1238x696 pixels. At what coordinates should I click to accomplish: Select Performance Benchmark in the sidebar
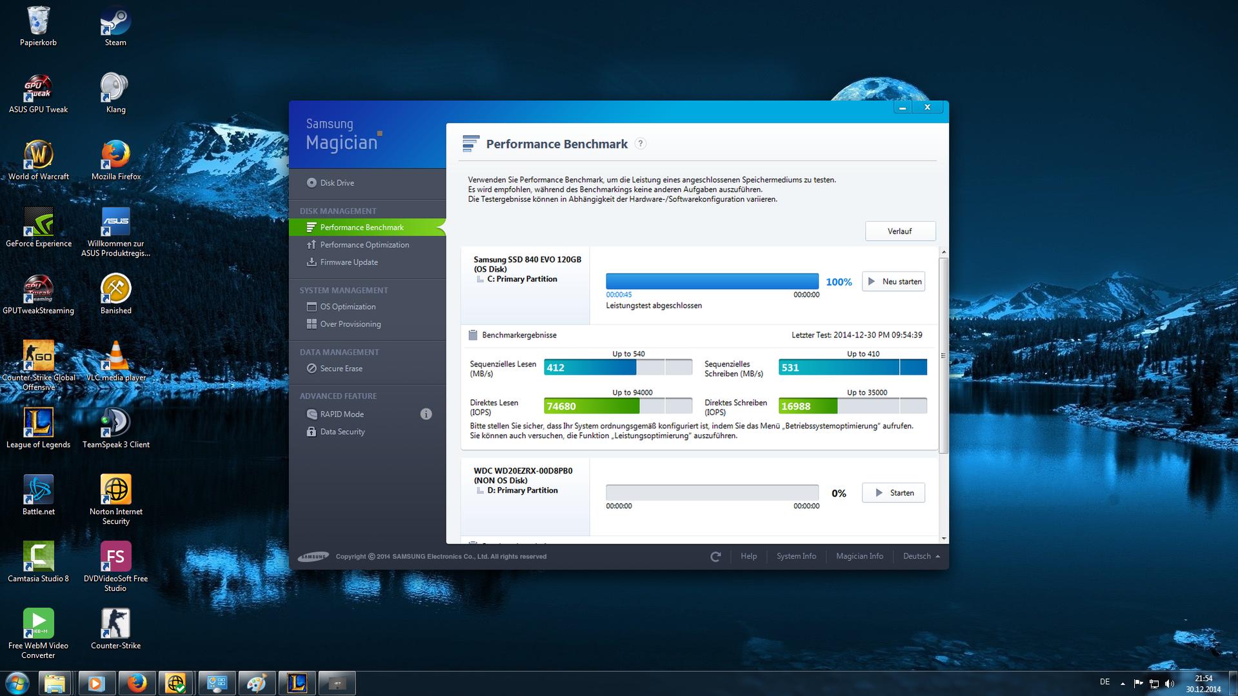(x=367, y=228)
